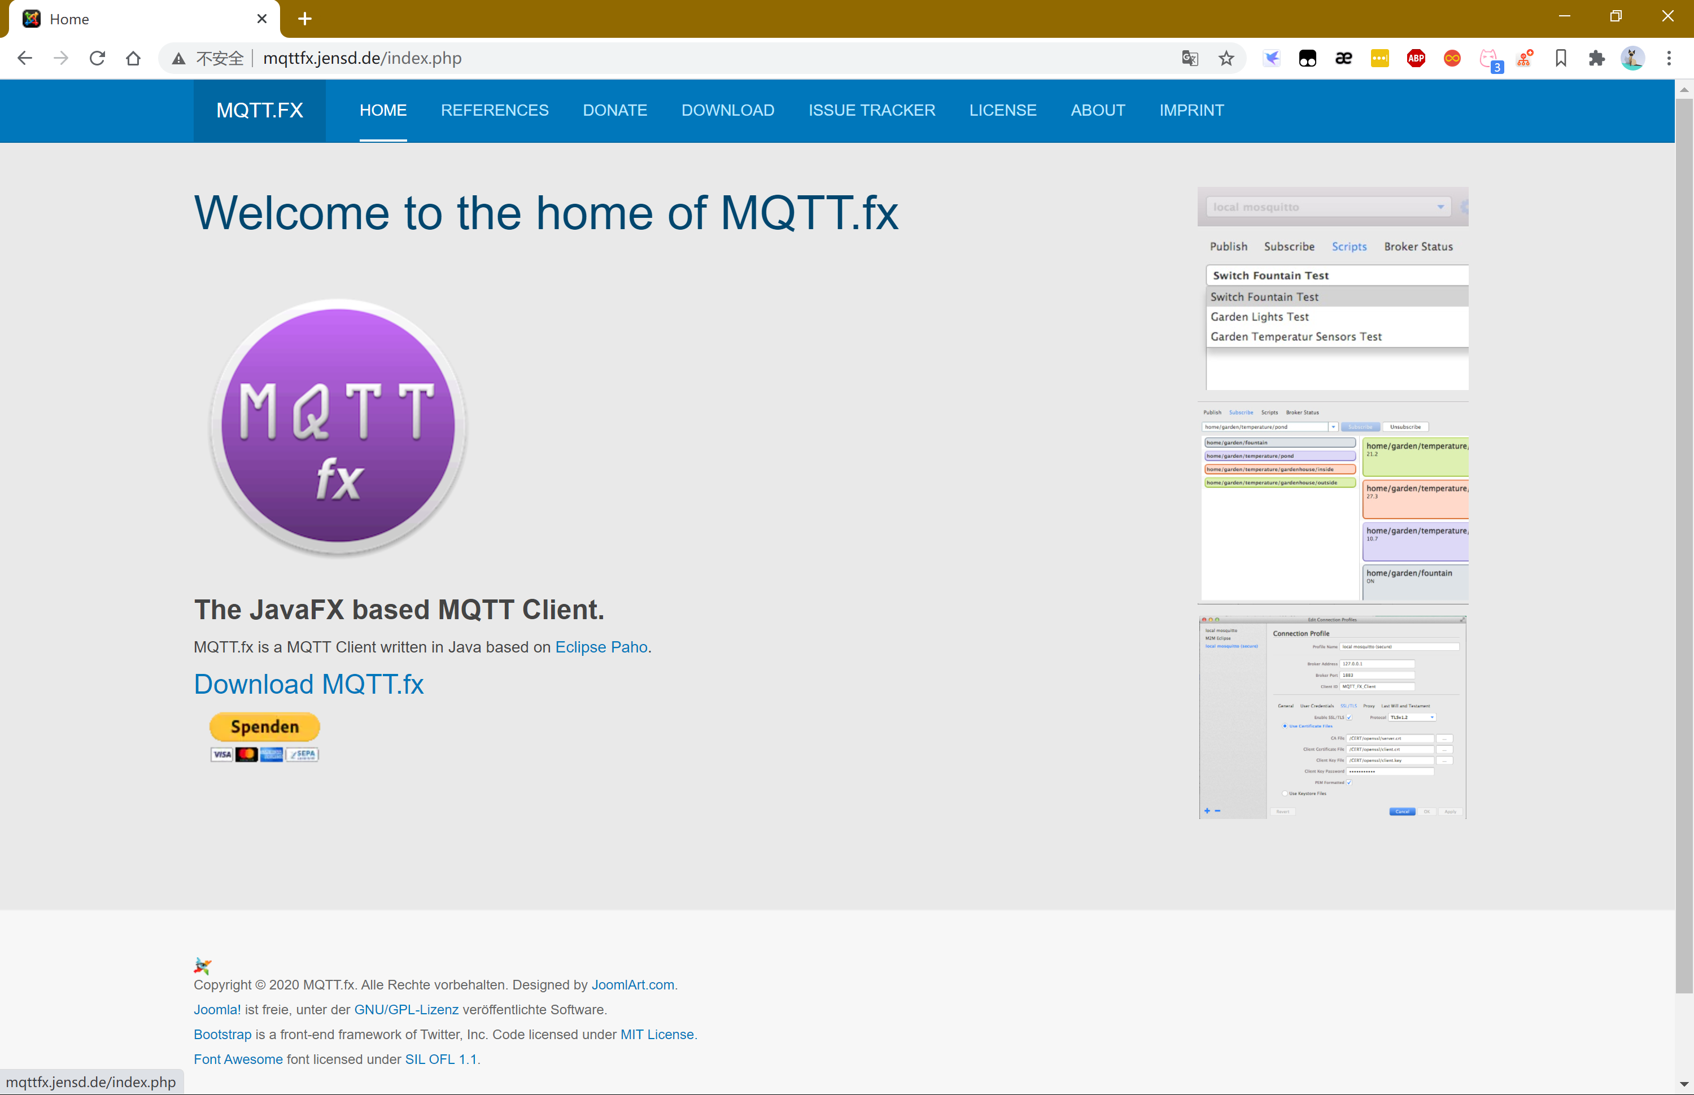The height and width of the screenshot is (1095, 1694).
Task: Open the IMPRINT page
Action: click(1192, 110)
